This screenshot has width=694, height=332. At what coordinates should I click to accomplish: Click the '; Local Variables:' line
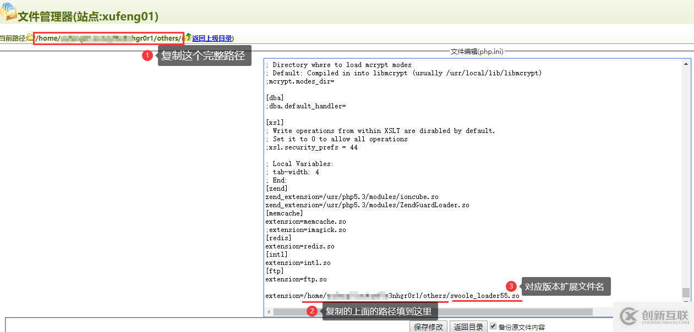(299, 164)
